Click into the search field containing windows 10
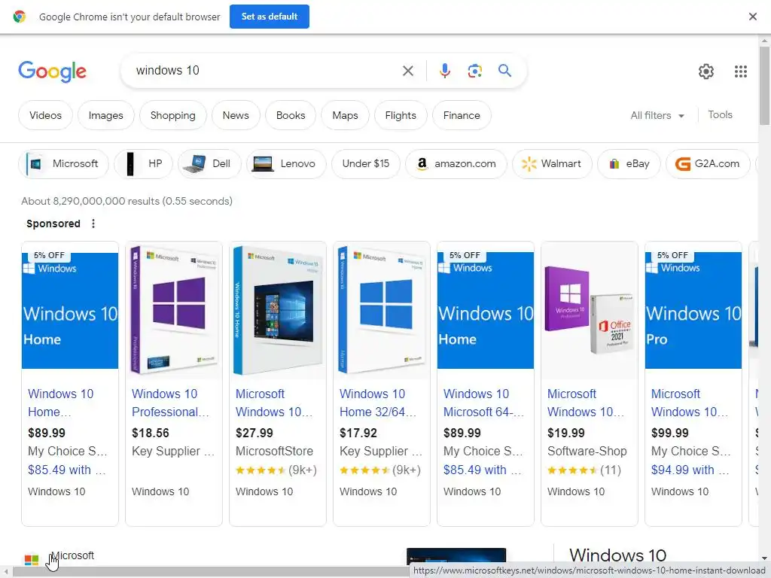 pyautogui.click(x=266, y=71)
